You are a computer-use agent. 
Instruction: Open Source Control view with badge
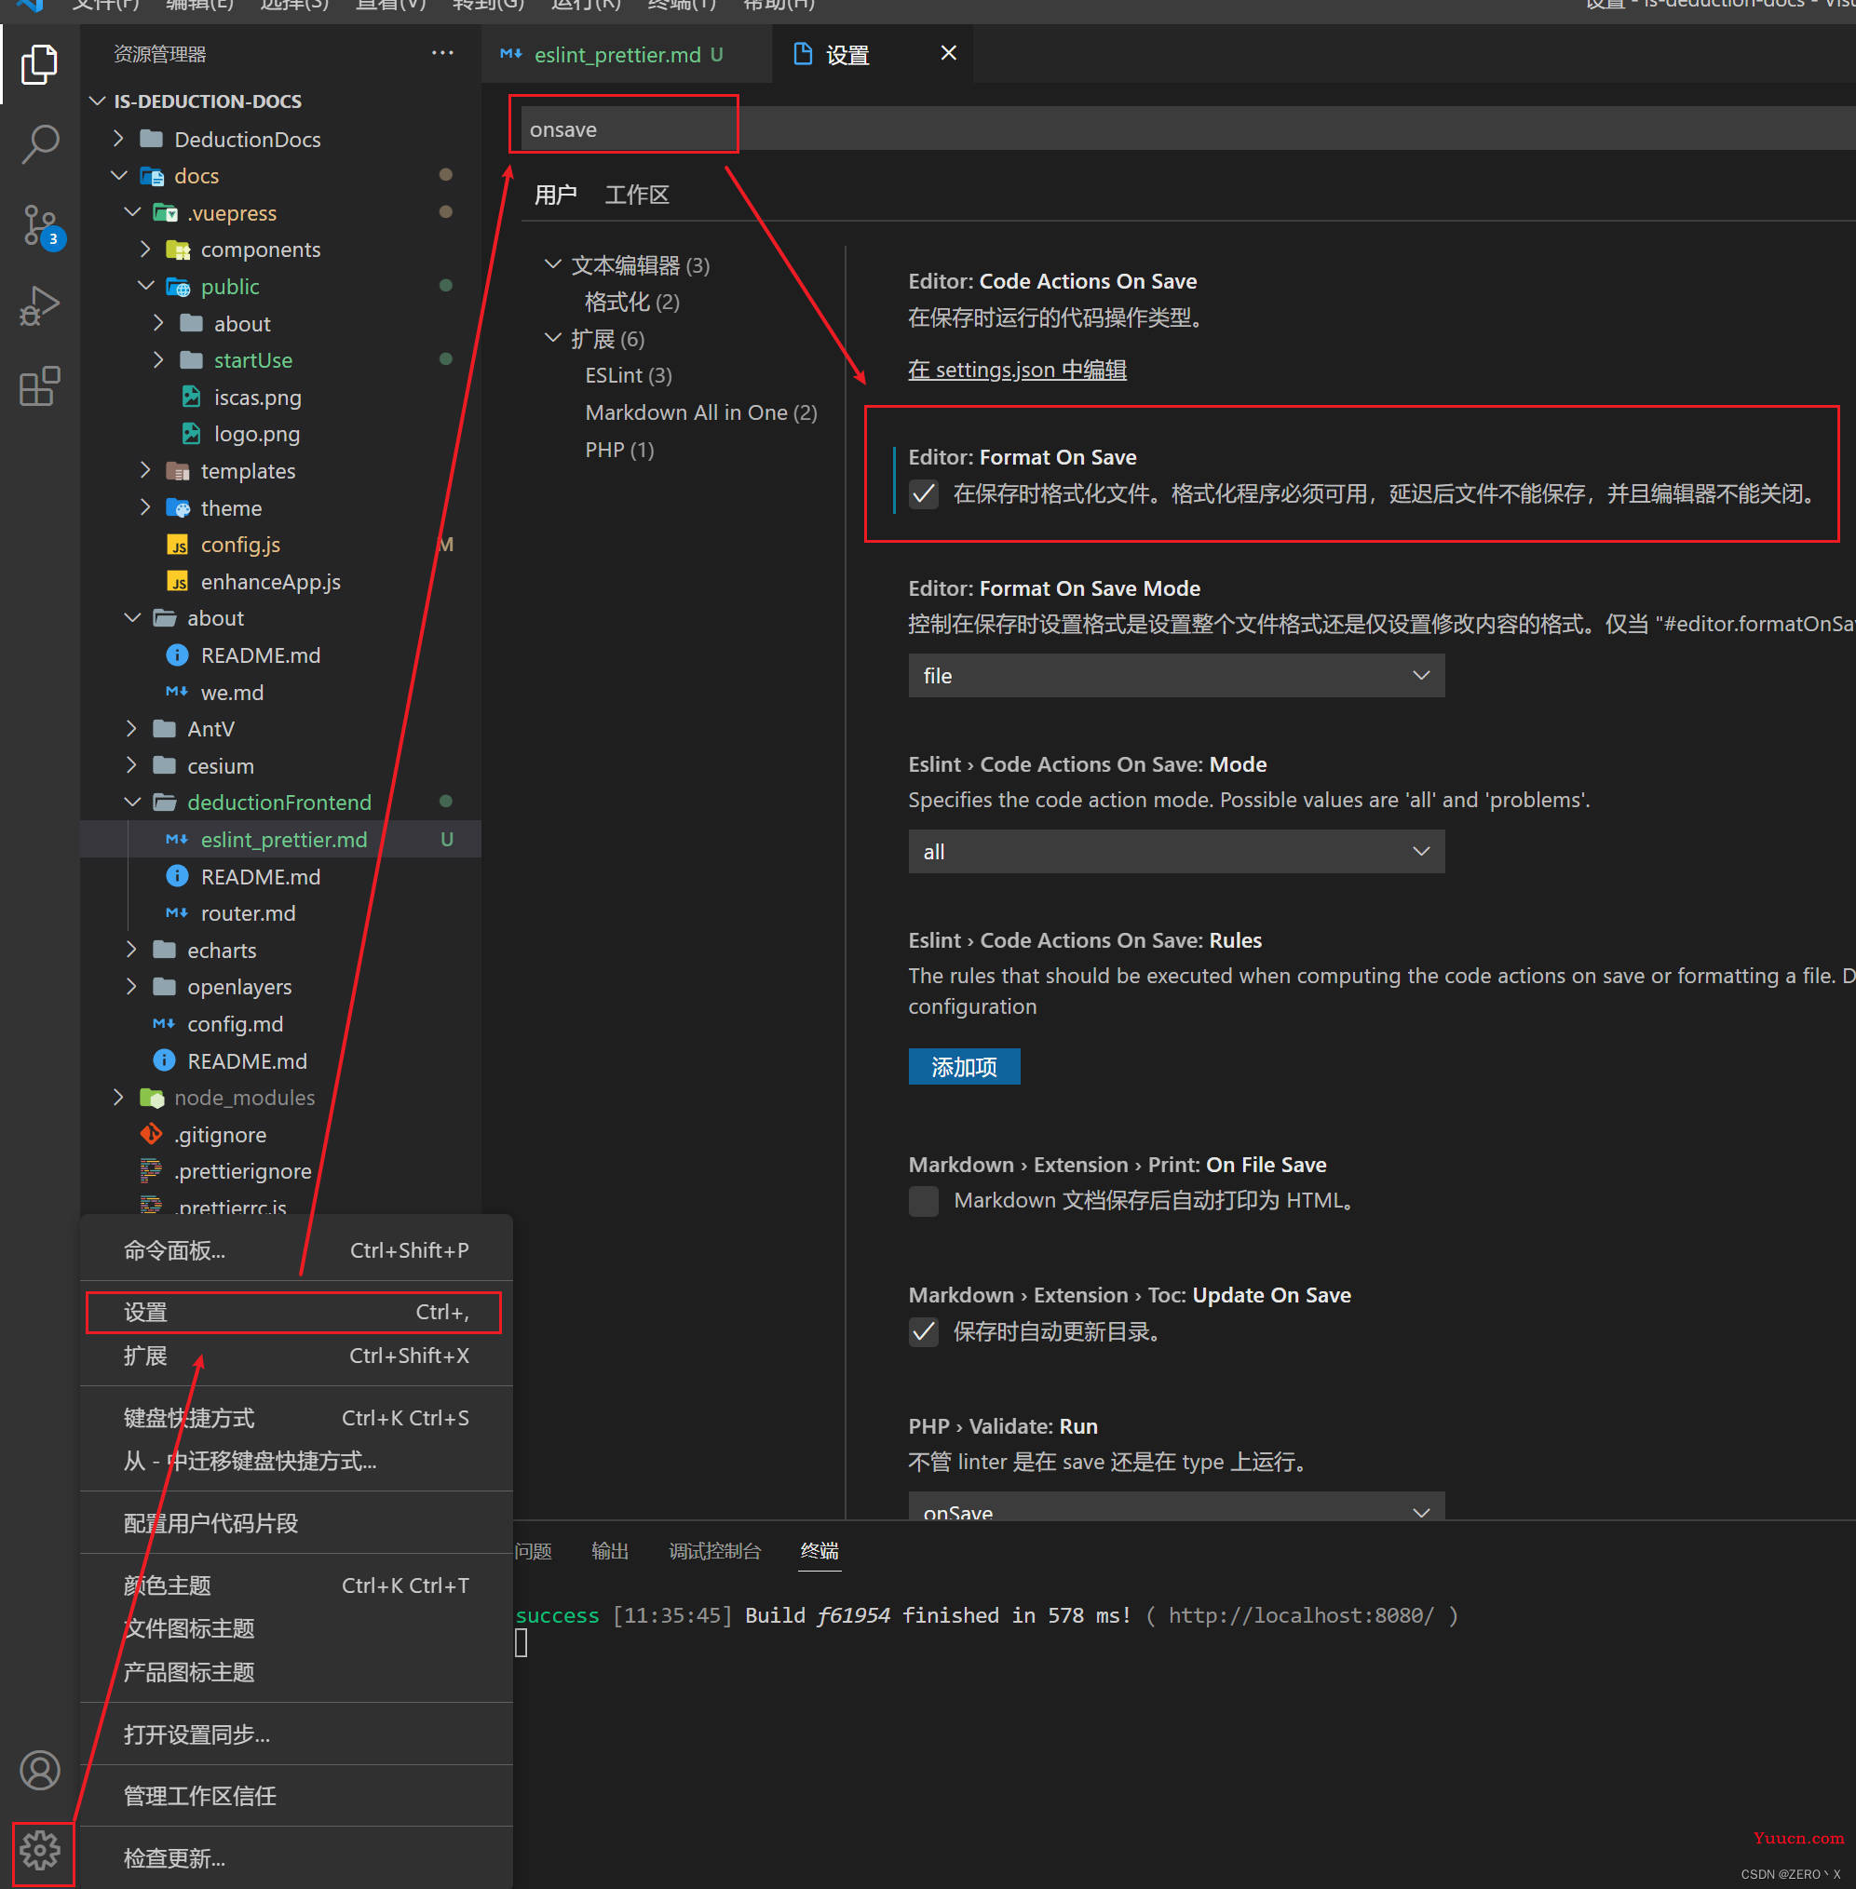click(x=41, y=226)
